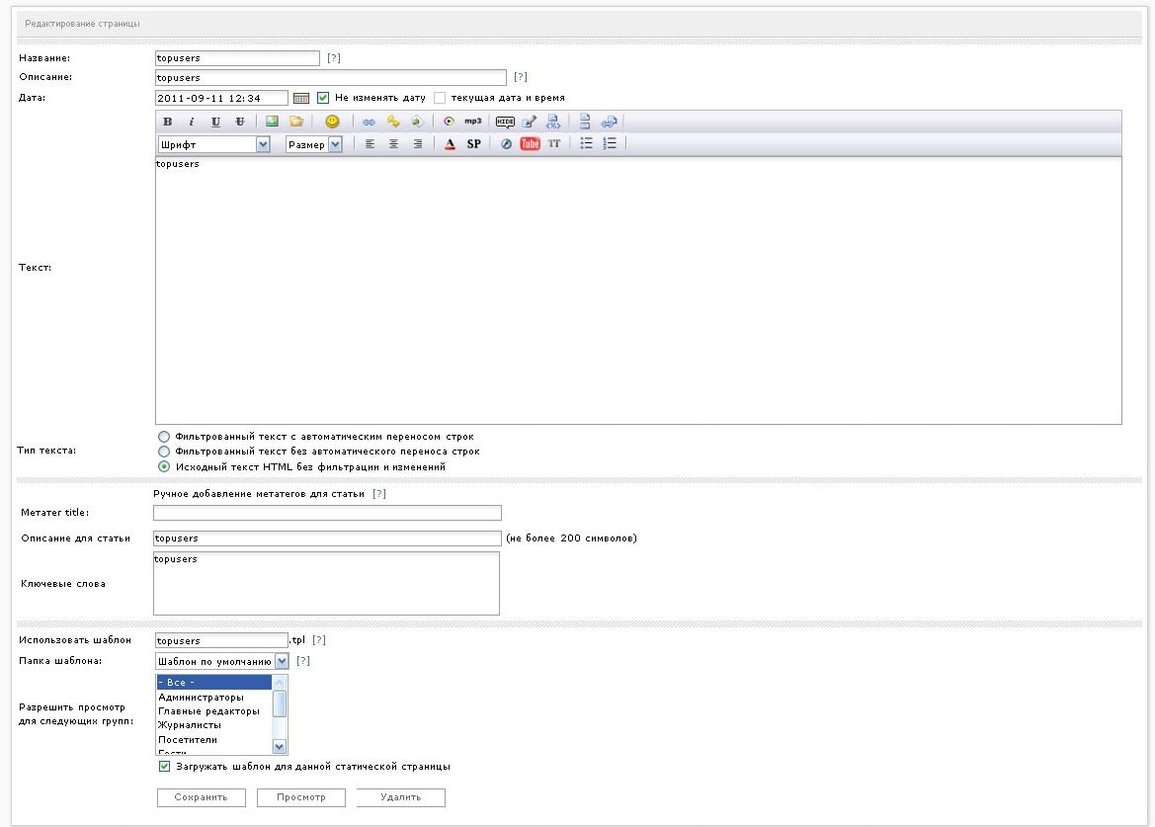Click the mp3 audio insert button
1155x827 pixels.
(x=473, y=122)
